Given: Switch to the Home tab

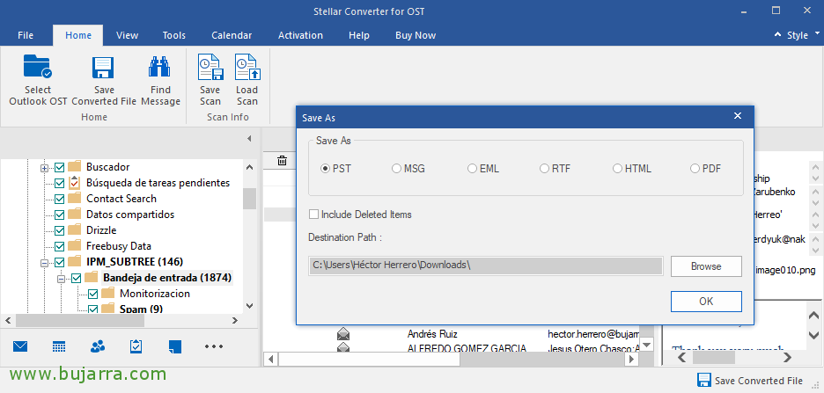Looking at the screenshot, I should pos(78,35).
